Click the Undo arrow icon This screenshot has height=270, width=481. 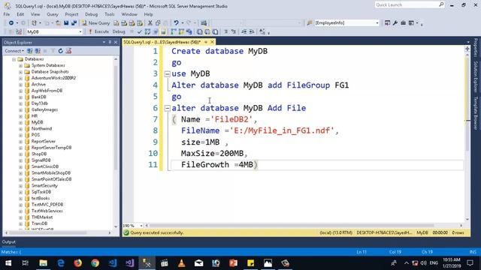pyautogui.click(x=176, y=23)
